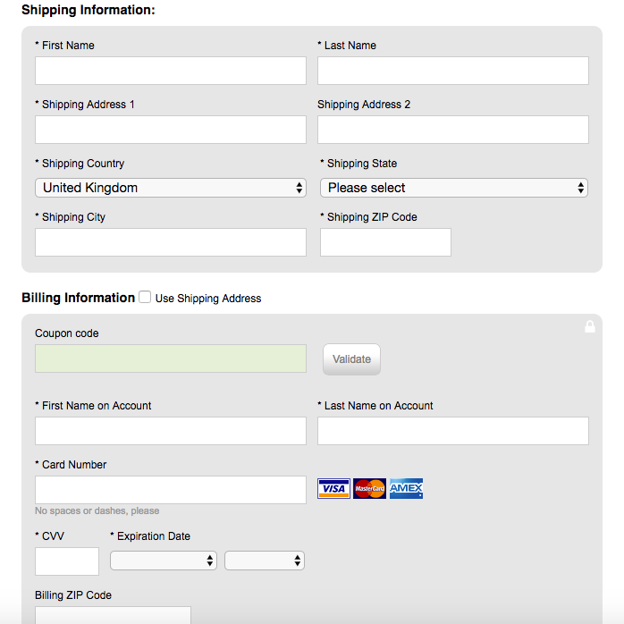Viewport: 624px width, 624px height.
Task: Select the Card Number input field
Action: pos(171,490)
